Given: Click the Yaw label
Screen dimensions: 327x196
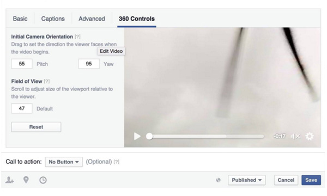Looking at the screenshot, I should pos(108,64).
